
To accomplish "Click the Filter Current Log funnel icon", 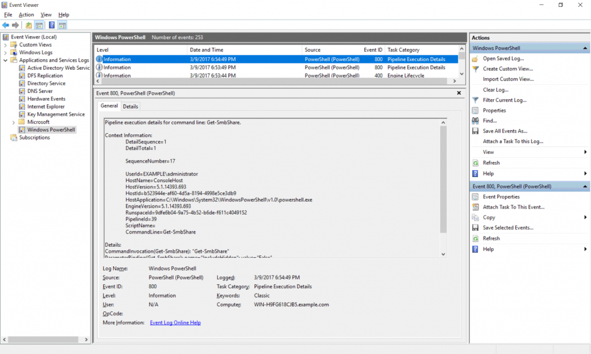I will (476, 100).
